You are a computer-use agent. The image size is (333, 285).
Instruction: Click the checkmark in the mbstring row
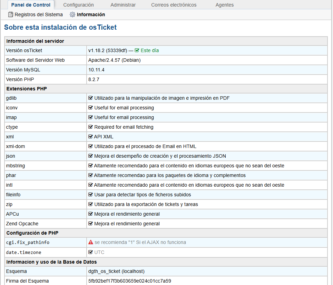coord(91,166)
